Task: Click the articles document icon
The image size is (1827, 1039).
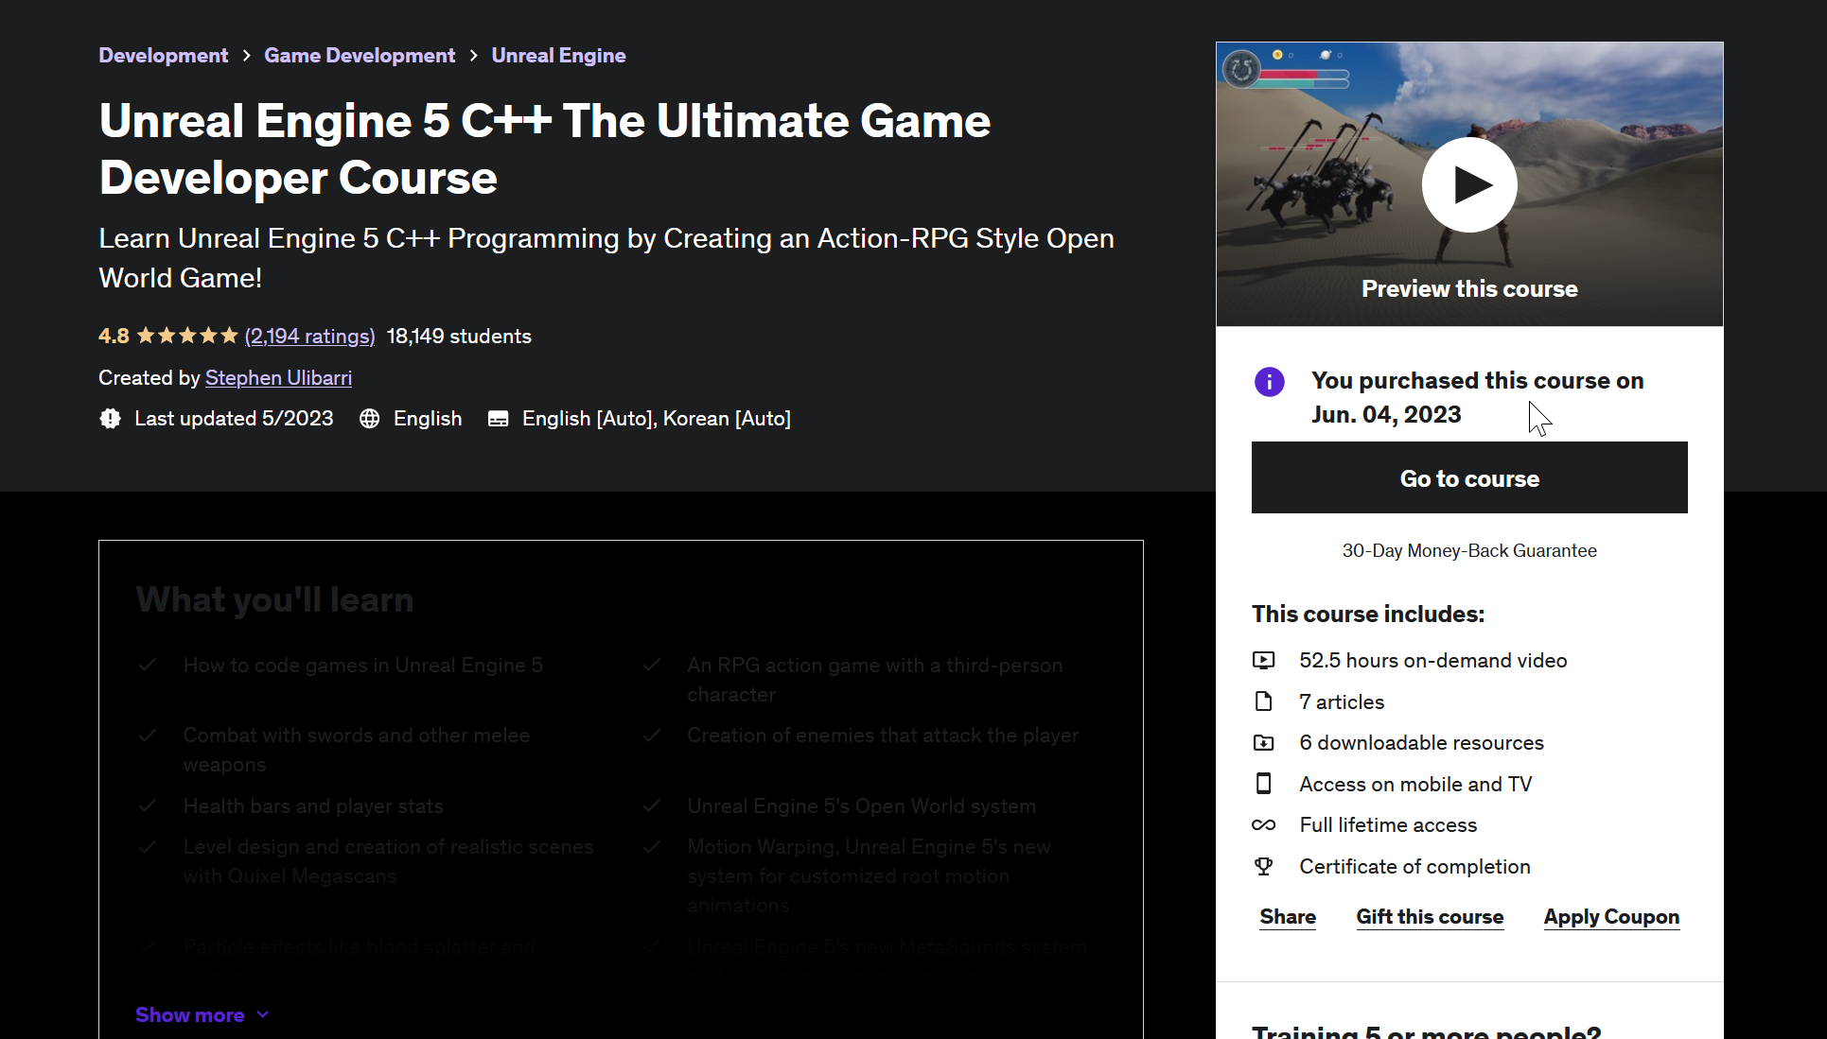Action: click(1263, 701)
